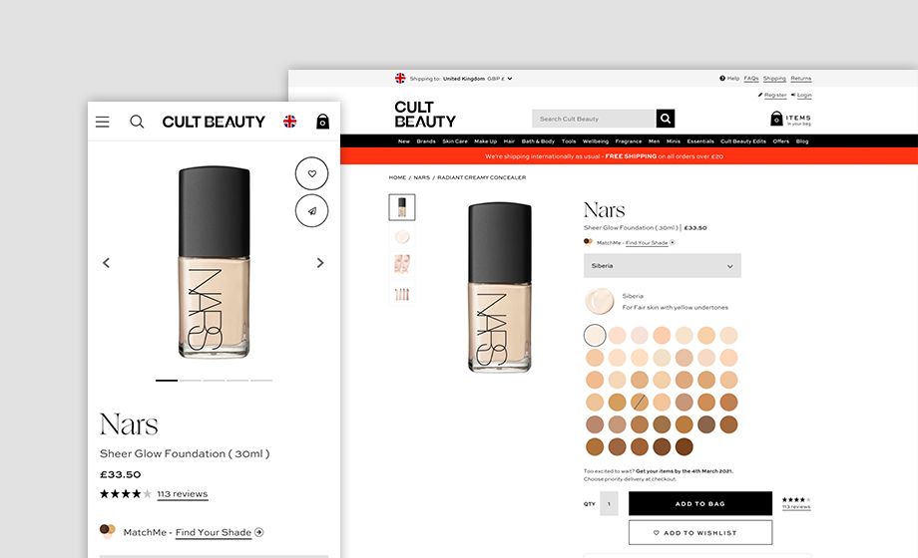
Task: Click the MatchMe shade circles icon in mobile view
Action: (108, 531)
